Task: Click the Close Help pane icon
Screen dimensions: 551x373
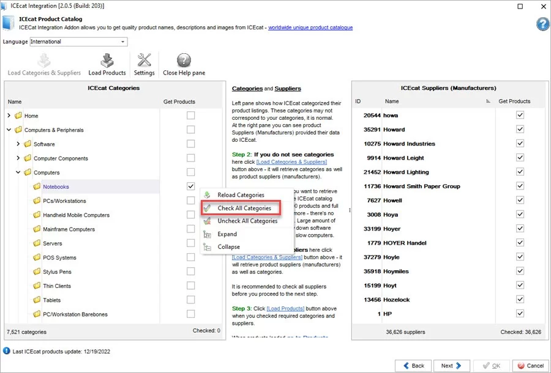Action: pos(184,61)
